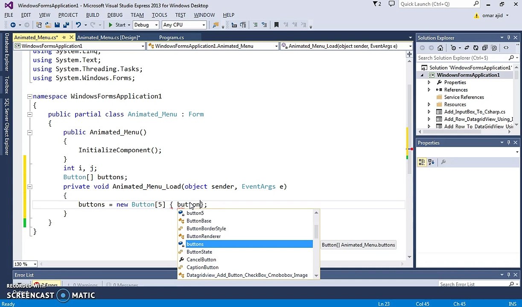Open the BUILD menu

[x=93, y=15]
